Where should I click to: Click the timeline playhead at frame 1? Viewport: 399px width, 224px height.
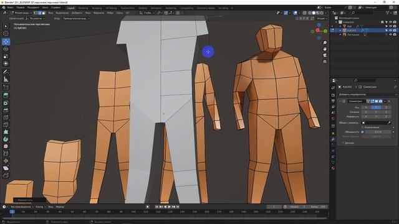pos(12,212)
